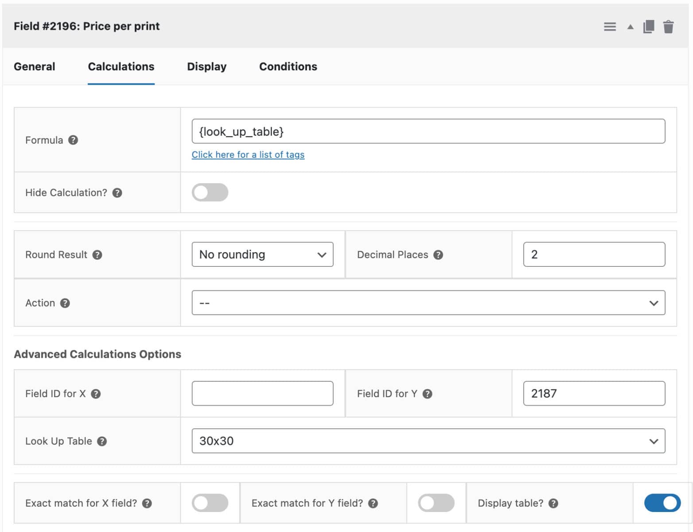Collapse the field using the up arrow icon
The height and width of the screenshot is (532, 693).
pyautogui.click(x=630, y=27)
